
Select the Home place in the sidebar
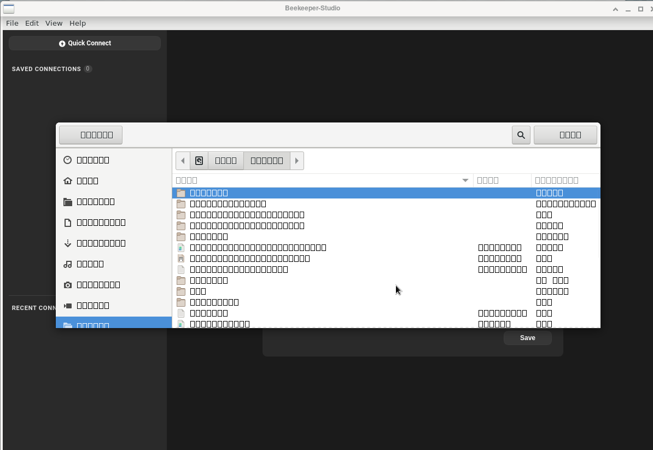[x=88, y=180]
